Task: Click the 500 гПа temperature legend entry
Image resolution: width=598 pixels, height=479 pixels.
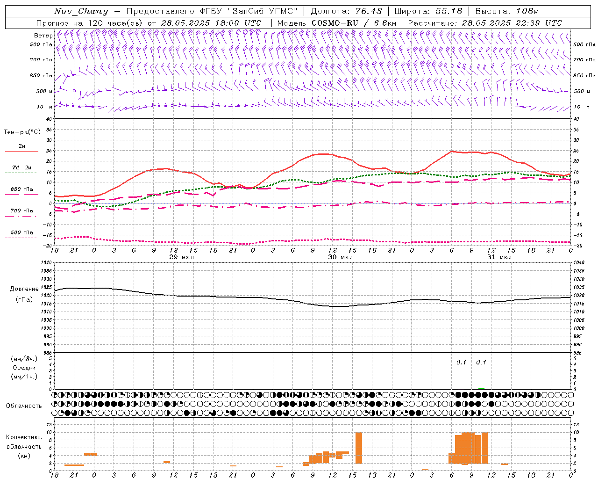Action: (21, 232)
